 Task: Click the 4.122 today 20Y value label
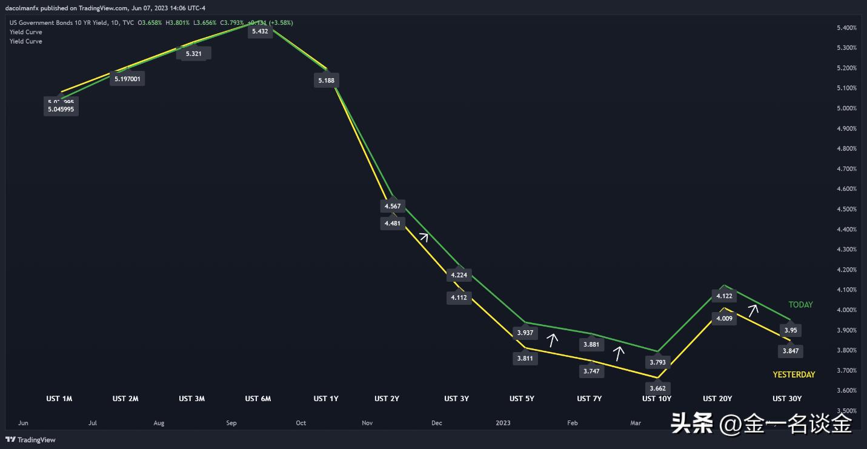(724, 296)
